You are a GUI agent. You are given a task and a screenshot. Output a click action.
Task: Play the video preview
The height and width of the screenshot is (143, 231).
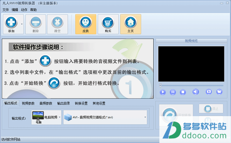[162, 92]
